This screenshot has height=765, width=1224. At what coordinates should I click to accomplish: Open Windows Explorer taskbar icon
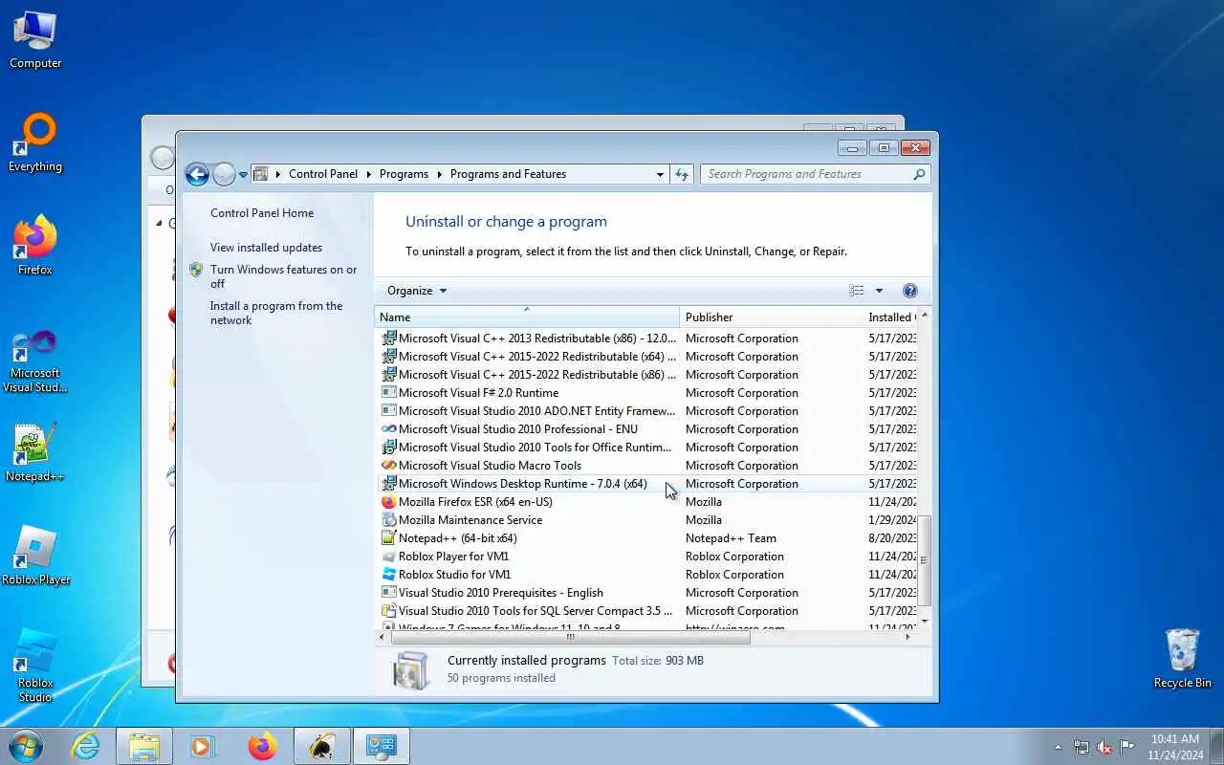coord(144,746)
